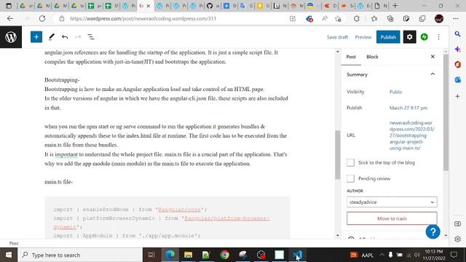Open browser collections button
The width and height of the screenshot is (466, 262).
[x=390, y=19]
